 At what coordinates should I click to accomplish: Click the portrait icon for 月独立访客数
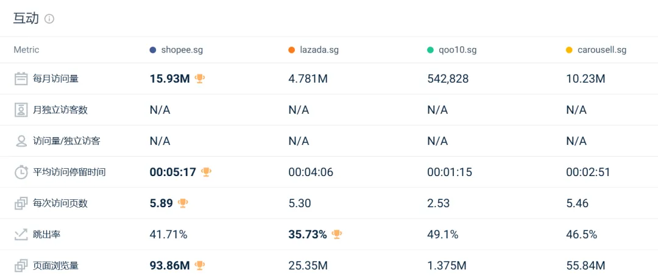tap(21, 110)
